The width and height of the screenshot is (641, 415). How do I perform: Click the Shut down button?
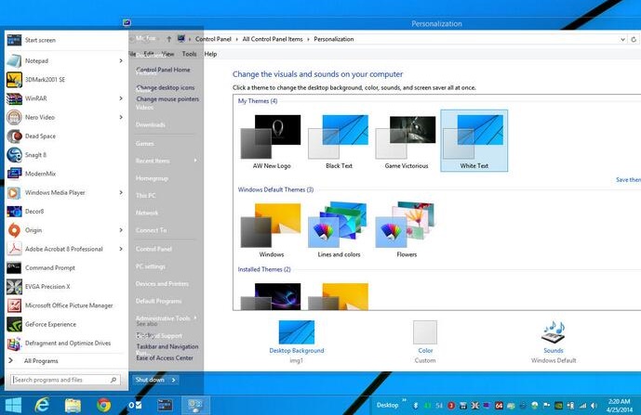click(x=150, y=380)
